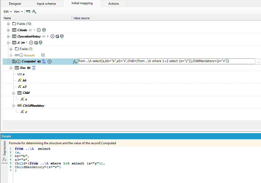This screenshot has width=261, height=183.
Task: Click line 5 of the expression editor
Action: click(60, 163)
